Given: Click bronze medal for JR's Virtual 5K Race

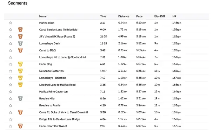Looking at the screenshot, I should pyautogui.click(x=20, y=36).
